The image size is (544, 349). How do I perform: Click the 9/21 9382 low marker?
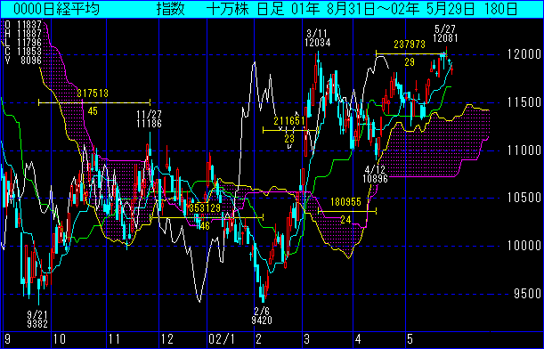(37, 319)
